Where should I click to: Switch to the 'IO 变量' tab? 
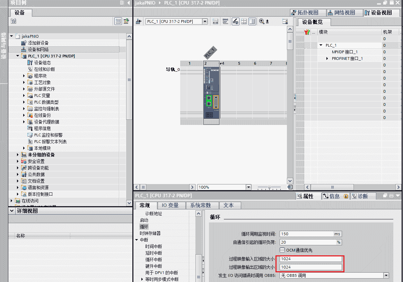pos(170,205)
